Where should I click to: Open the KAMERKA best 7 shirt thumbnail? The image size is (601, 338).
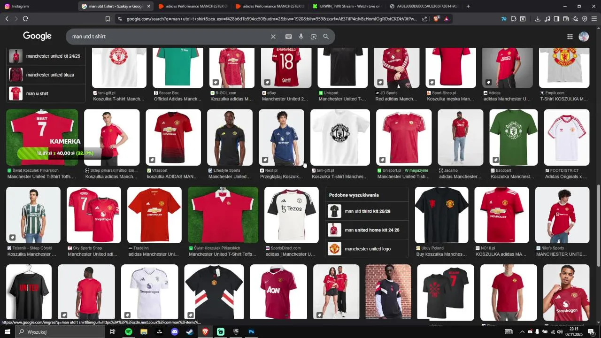pos(42,137)
